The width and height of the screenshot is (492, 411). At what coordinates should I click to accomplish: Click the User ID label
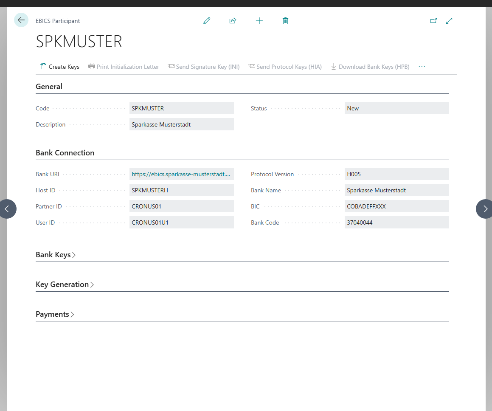45,222
